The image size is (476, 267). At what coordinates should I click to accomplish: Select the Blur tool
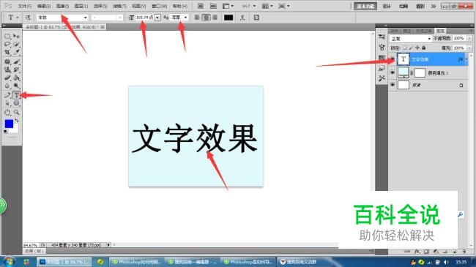(x=7, y=86)
